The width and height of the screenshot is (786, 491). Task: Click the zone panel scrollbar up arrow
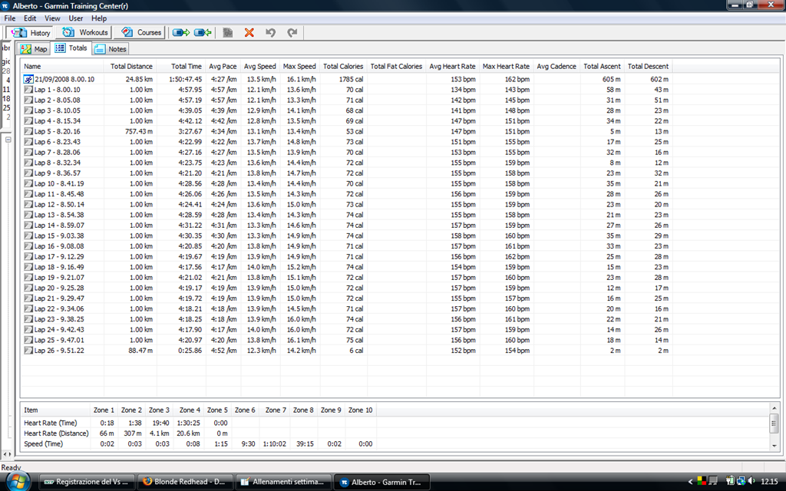pyautogui.click(x=774, y=409)
